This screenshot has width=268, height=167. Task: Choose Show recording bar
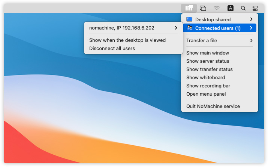[208, 86]
